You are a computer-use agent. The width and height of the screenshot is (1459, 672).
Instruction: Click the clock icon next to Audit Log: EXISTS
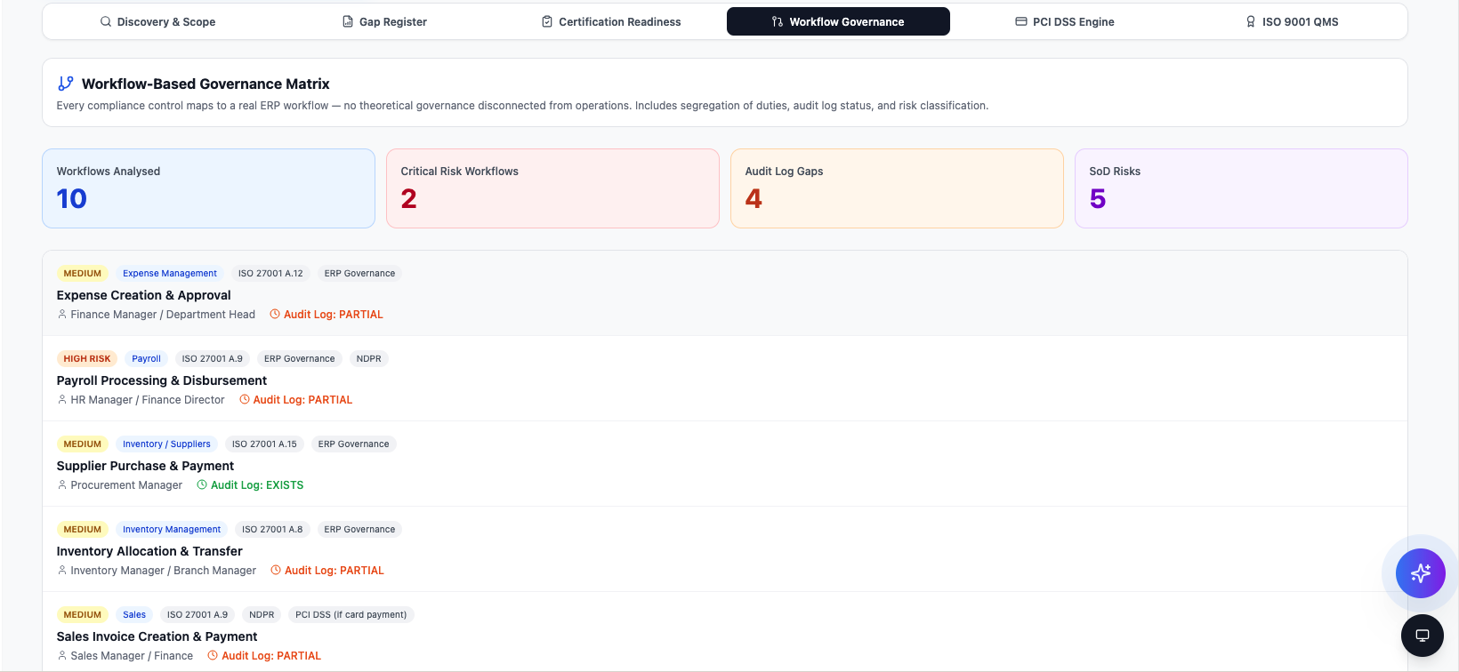click(x=202, y=485)
